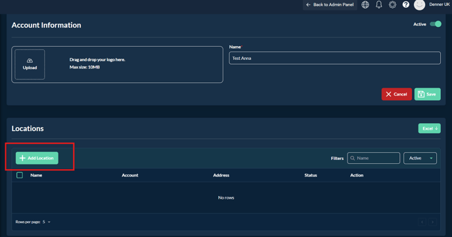452x237 pixels.
Task: Focus the Name filter search box
Action: coord(374,158)
